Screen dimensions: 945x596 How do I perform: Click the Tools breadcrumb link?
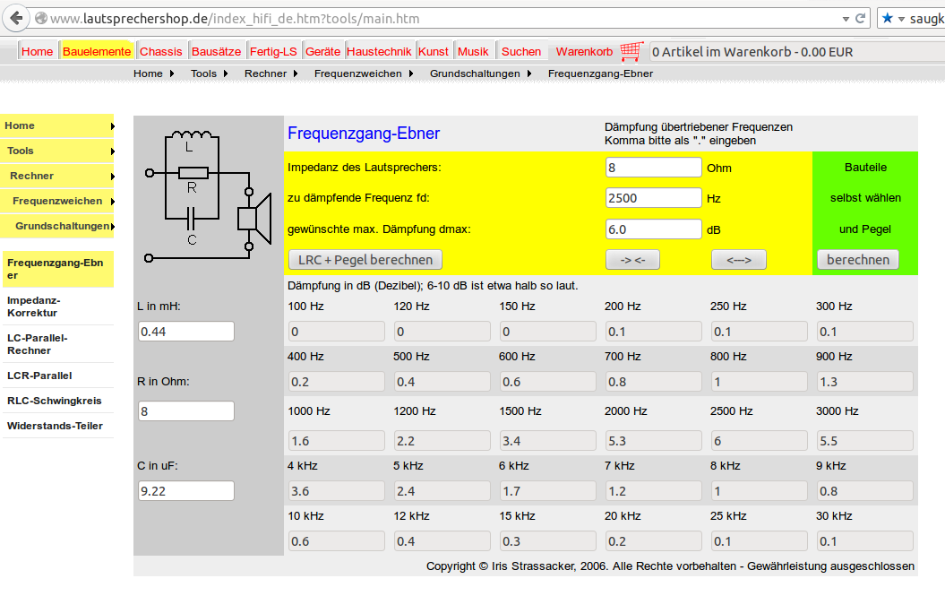[x=203, y=73]
